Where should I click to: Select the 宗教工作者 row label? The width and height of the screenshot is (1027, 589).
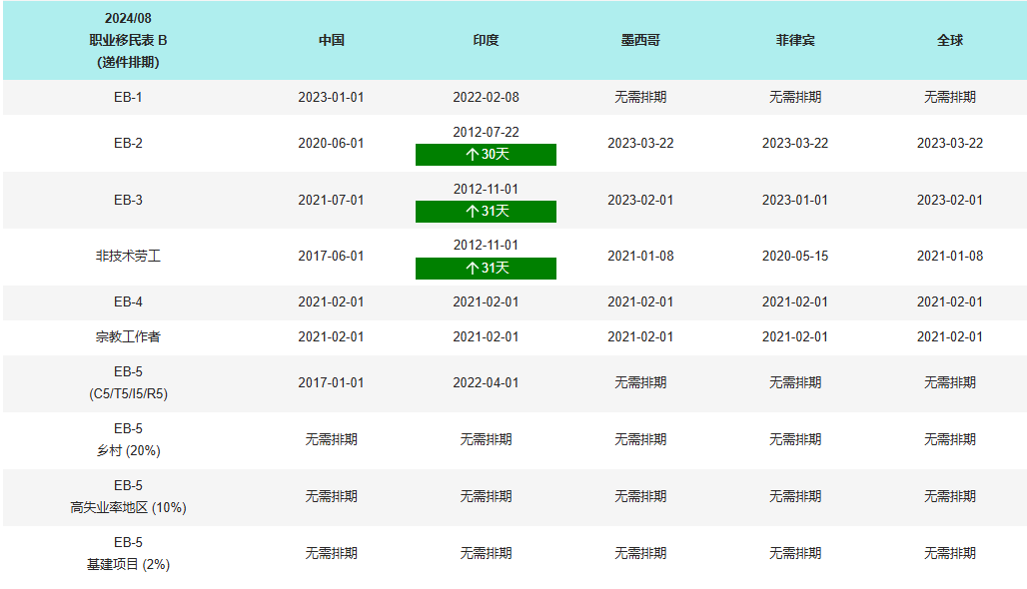(128, 336)
